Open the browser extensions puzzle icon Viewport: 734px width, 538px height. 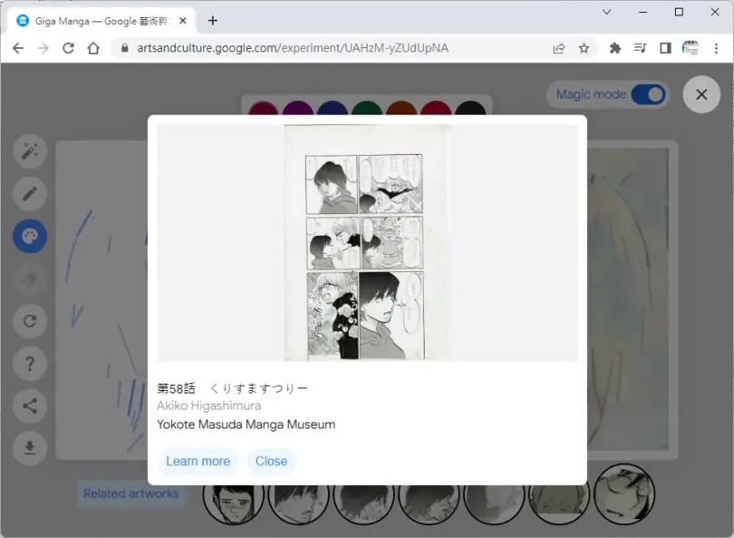(615, 48)
